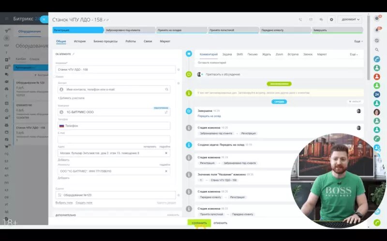This screenshot has height=241, width=387.
Task: Select the Завершить stage
Action: [x=337, y=30]
